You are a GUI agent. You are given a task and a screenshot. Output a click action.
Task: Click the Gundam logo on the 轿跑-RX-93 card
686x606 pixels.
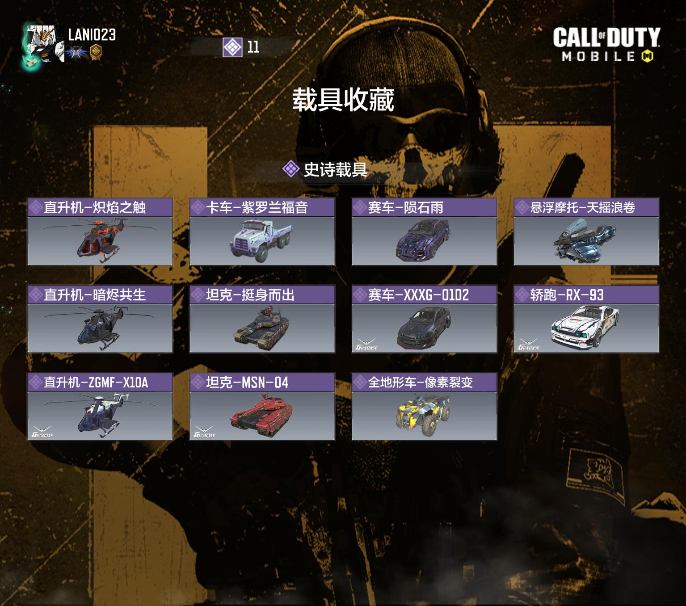click(529, 344)
